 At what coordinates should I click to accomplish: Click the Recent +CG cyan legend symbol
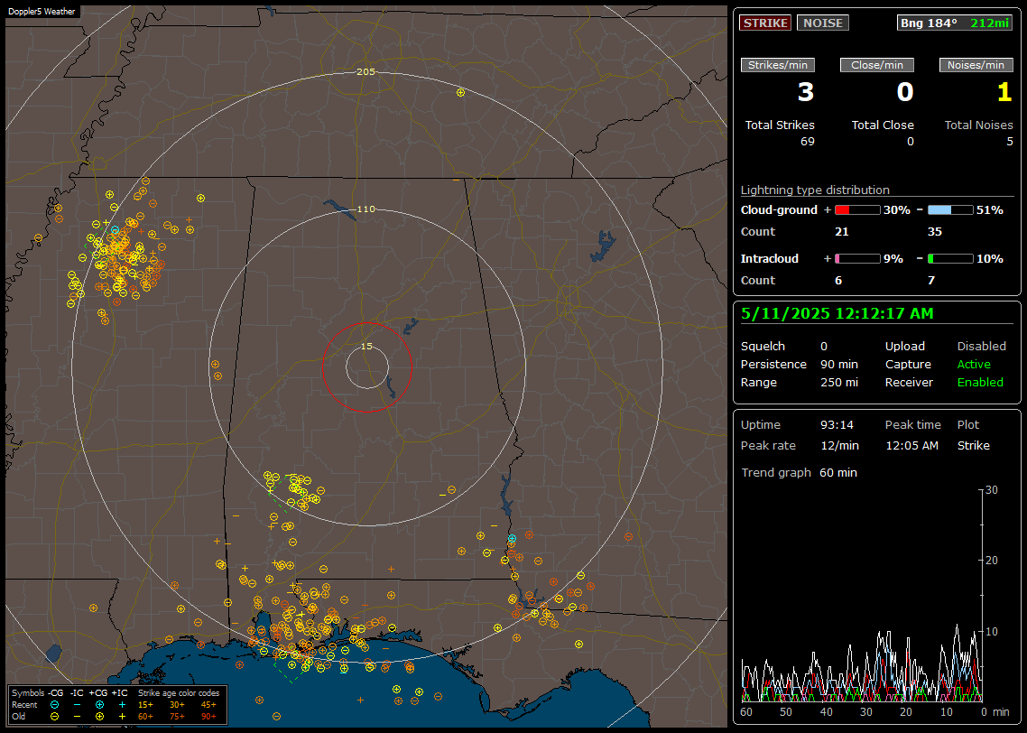pos(99,705)
